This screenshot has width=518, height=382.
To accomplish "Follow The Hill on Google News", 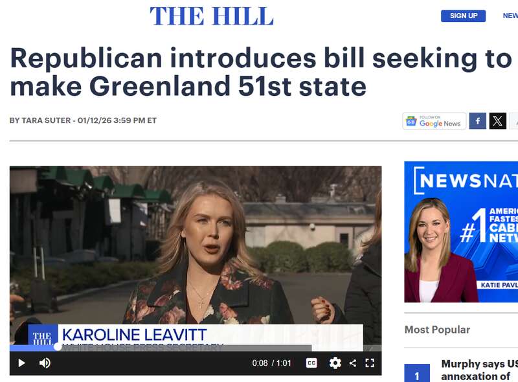I will (434, 121).
